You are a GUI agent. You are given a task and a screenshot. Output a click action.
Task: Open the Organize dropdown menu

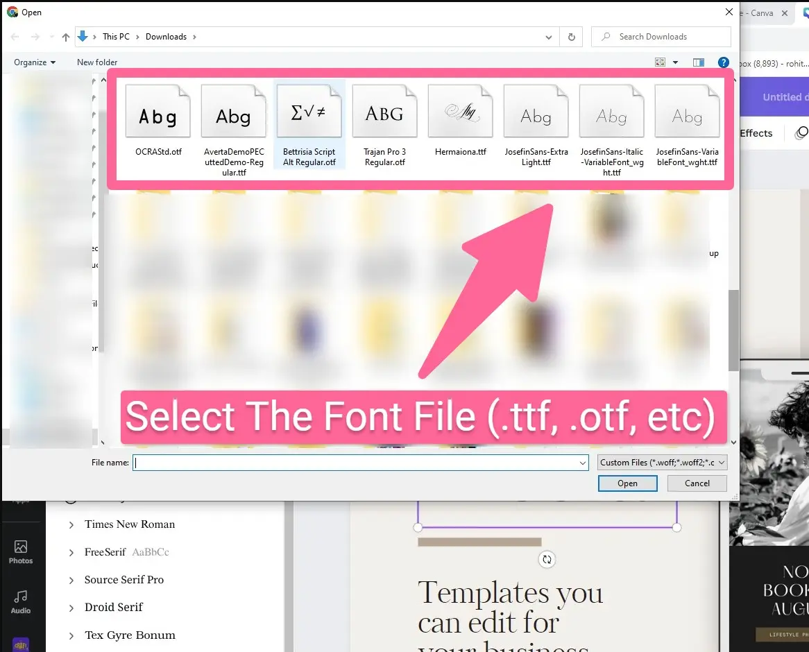pyautogui.click(x=34, y=62)
